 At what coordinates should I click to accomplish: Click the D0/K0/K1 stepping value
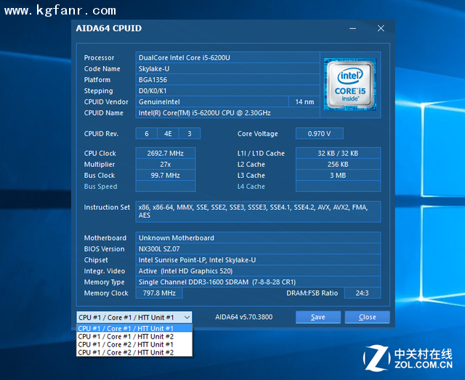point(227,91)
